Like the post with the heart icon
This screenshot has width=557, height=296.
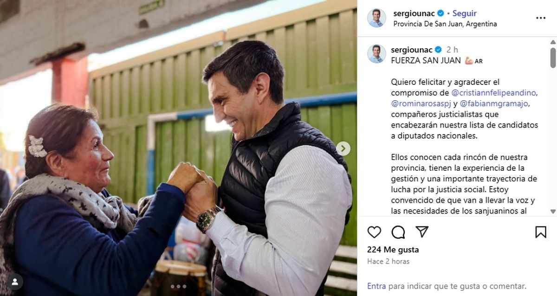(374, 232)
